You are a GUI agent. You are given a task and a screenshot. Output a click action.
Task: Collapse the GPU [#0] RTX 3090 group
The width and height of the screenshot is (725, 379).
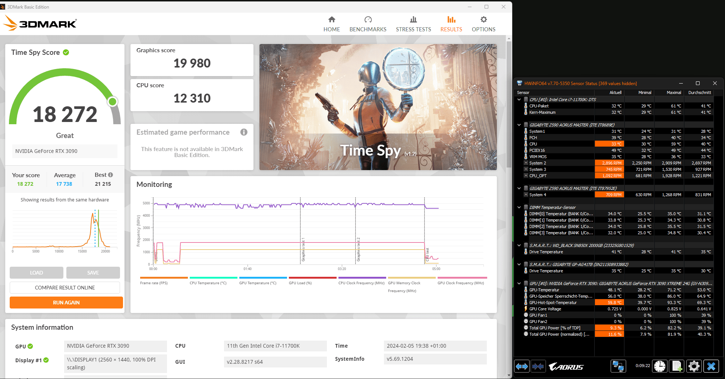(519, 284)
